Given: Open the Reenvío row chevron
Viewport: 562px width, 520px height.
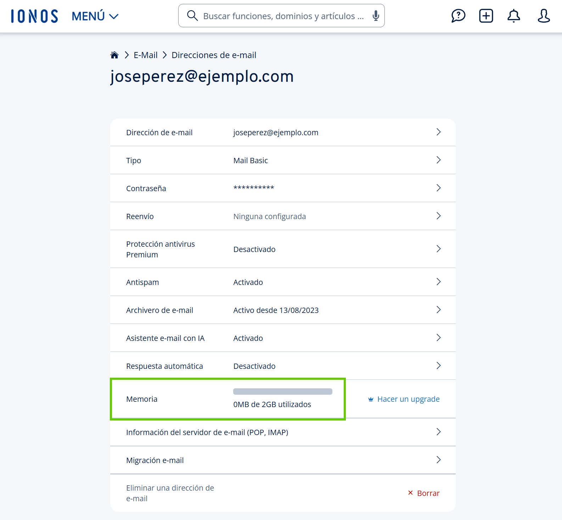Looking at the screenshot, I should pos(439,216).
